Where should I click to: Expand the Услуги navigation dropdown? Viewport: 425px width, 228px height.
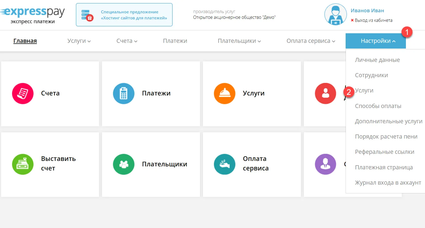79,41
